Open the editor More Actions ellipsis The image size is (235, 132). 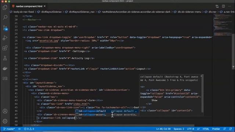[229, 6]
